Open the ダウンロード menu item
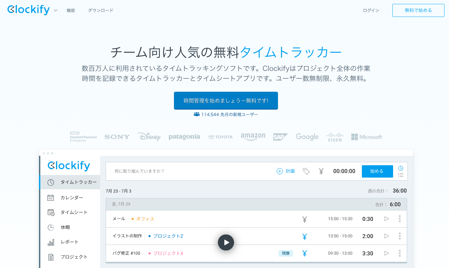The image size is (449, 268). click(x=101, y=10)
